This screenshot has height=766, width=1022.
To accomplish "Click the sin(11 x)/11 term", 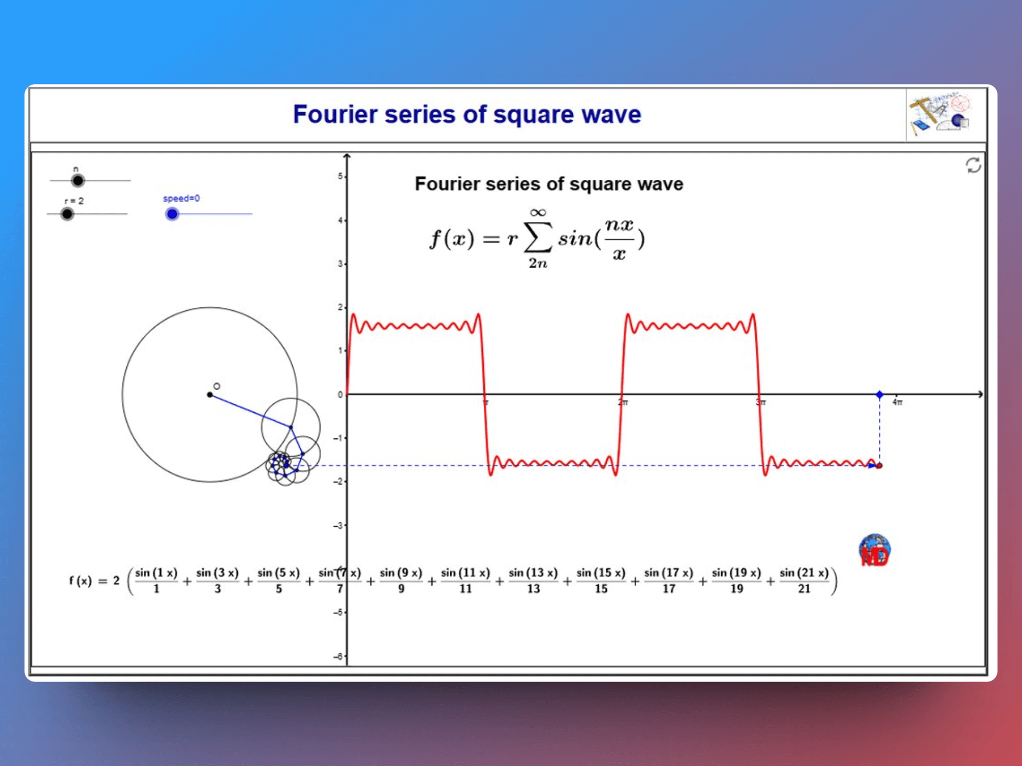I will pos(465,580).
